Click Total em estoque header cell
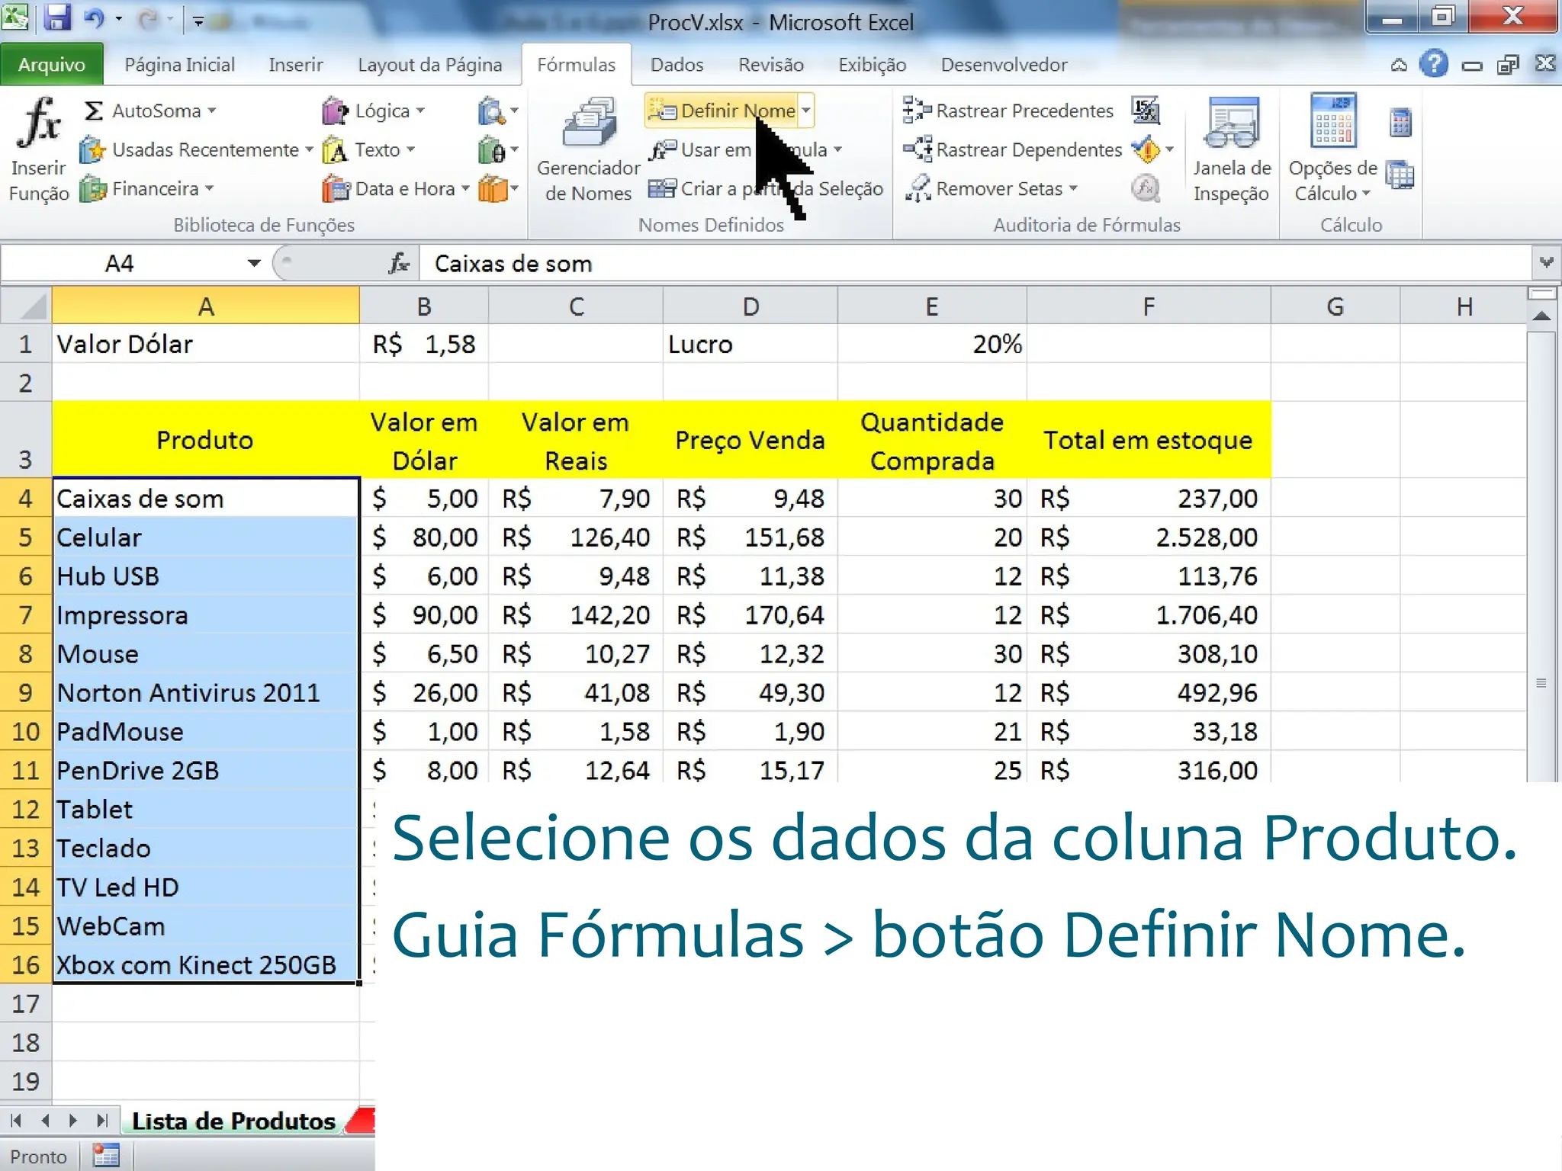Screen dimensions: 1562x1171 point(1149,440)
